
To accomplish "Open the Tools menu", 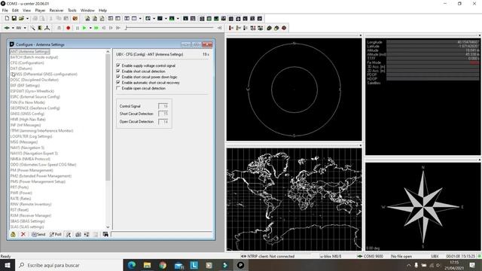I will click(x=72, y=10).
